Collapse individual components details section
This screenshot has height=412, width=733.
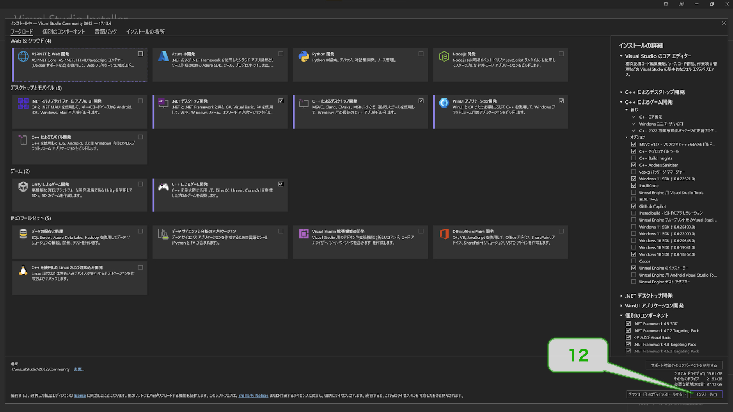621,315
